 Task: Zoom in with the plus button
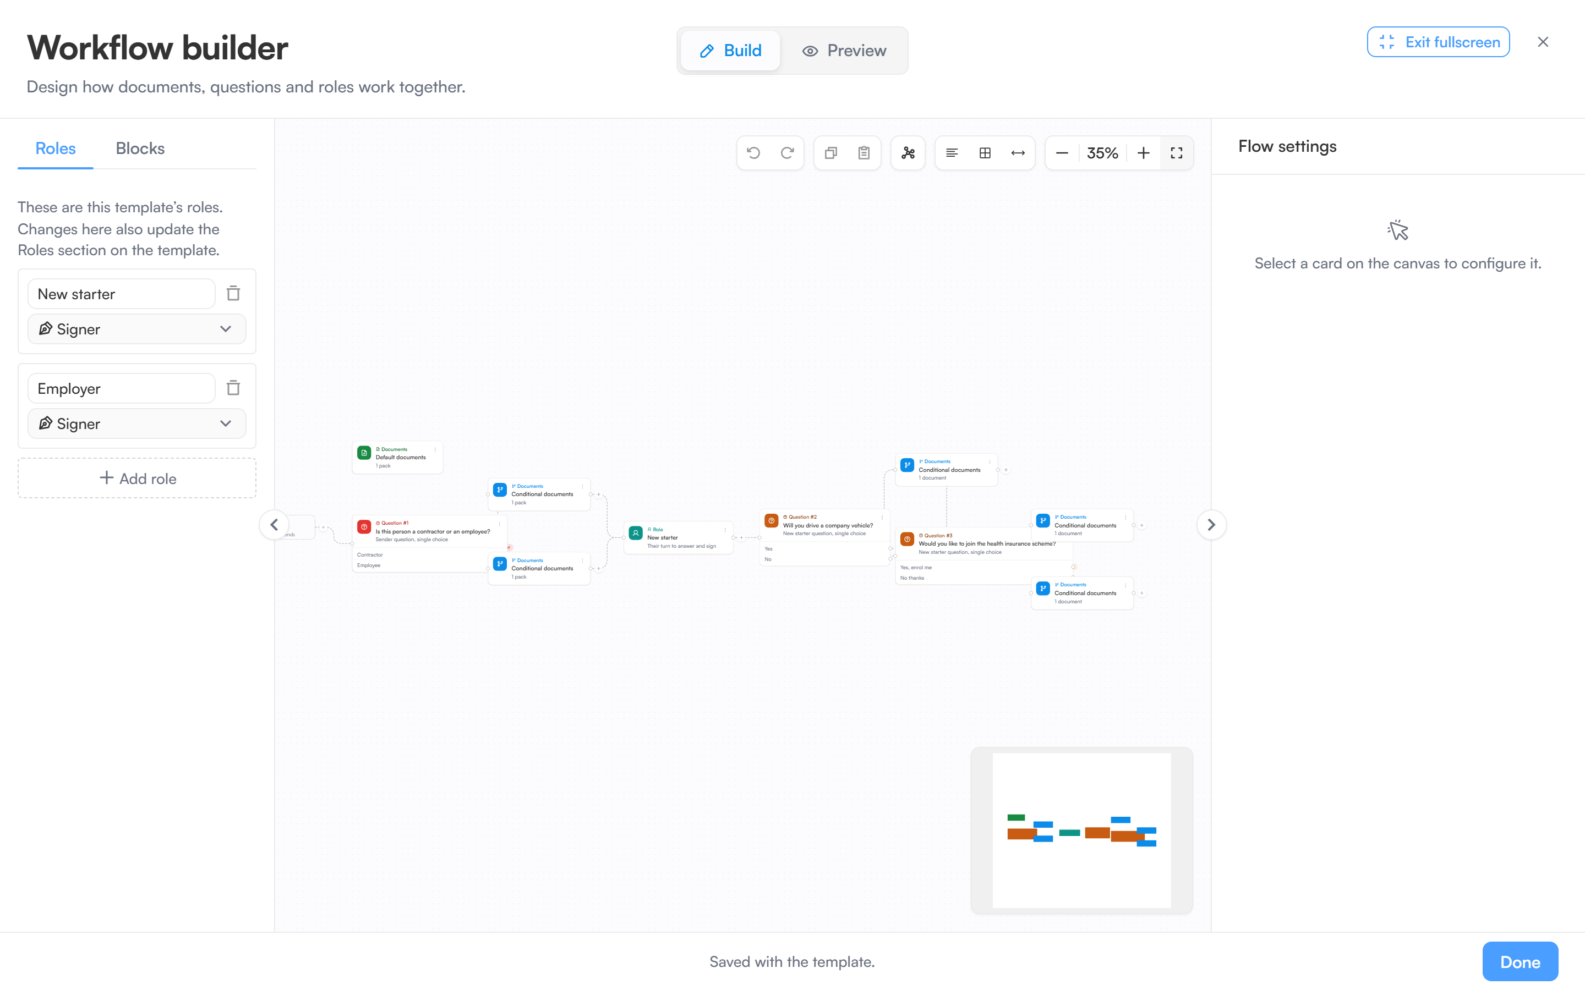[x=1144, y=152]
